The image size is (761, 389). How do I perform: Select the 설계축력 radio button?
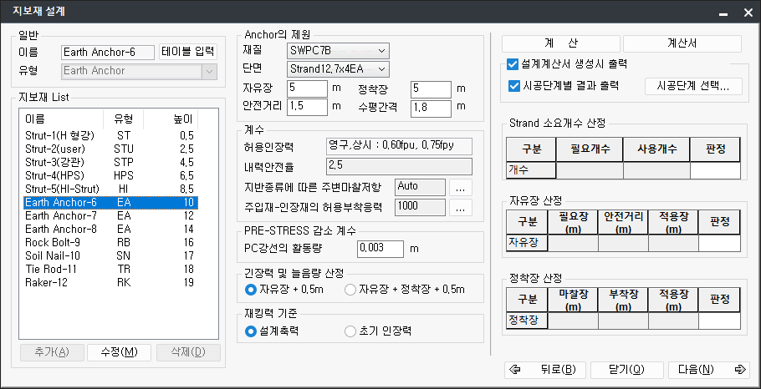click(251, 331)
